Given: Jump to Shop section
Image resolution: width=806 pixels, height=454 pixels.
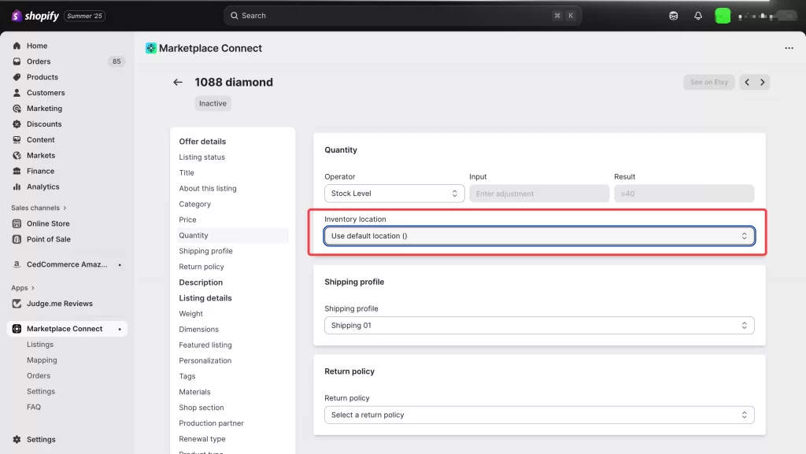Looking at the screenshot, I should click(x=201, y=408).
